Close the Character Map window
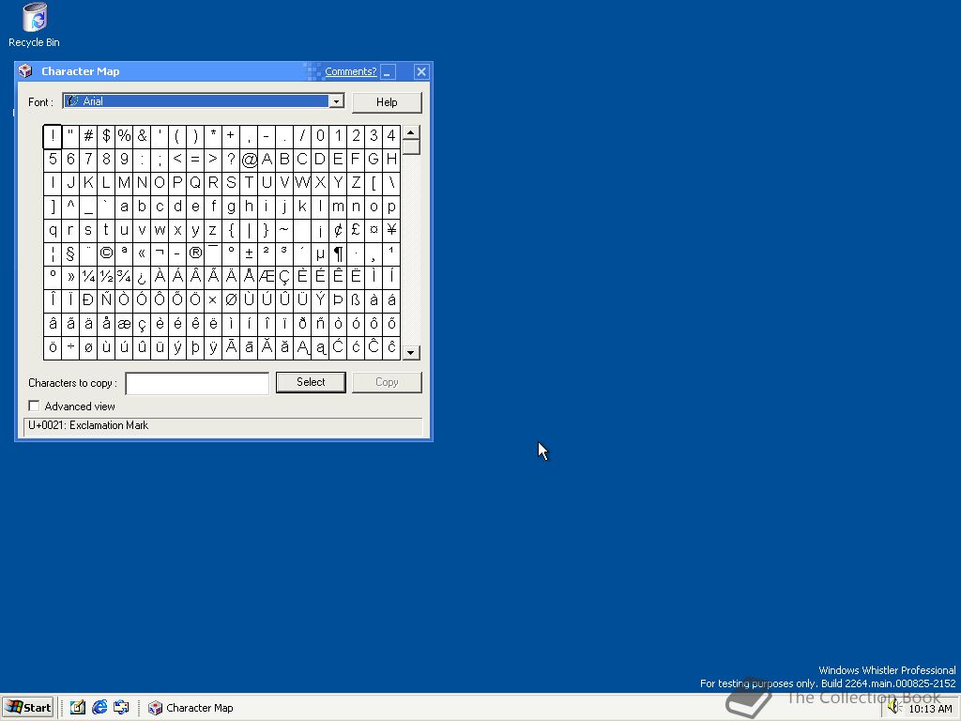Viewport: 961px width, 721px height. click(421, 71)
